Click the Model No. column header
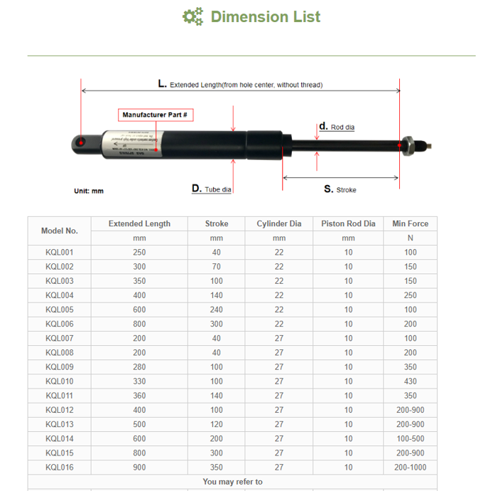 [x=60, y=231]
